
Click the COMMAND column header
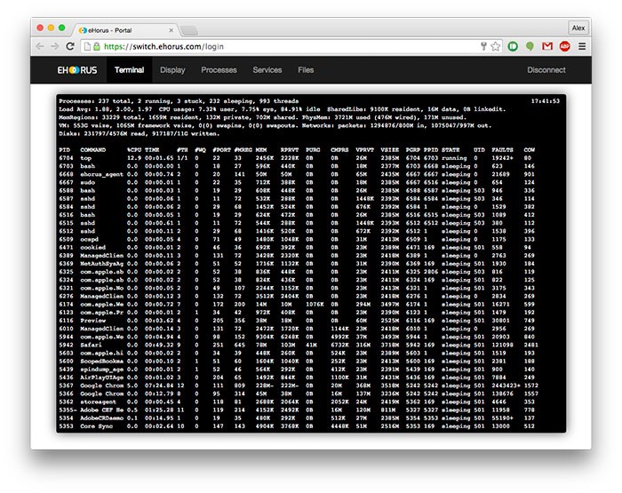[92, 150]
